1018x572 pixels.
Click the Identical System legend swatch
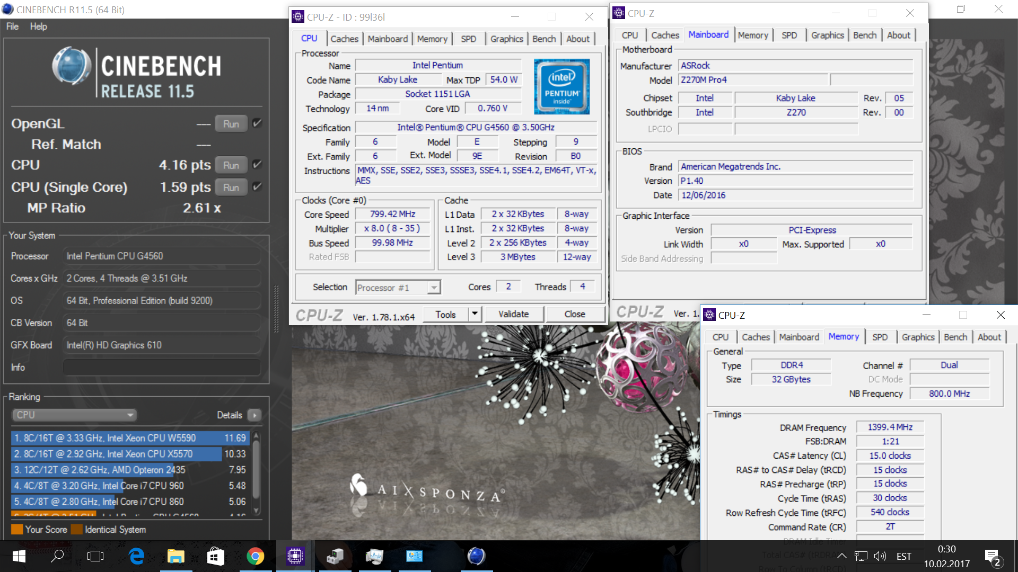point(76,529)
